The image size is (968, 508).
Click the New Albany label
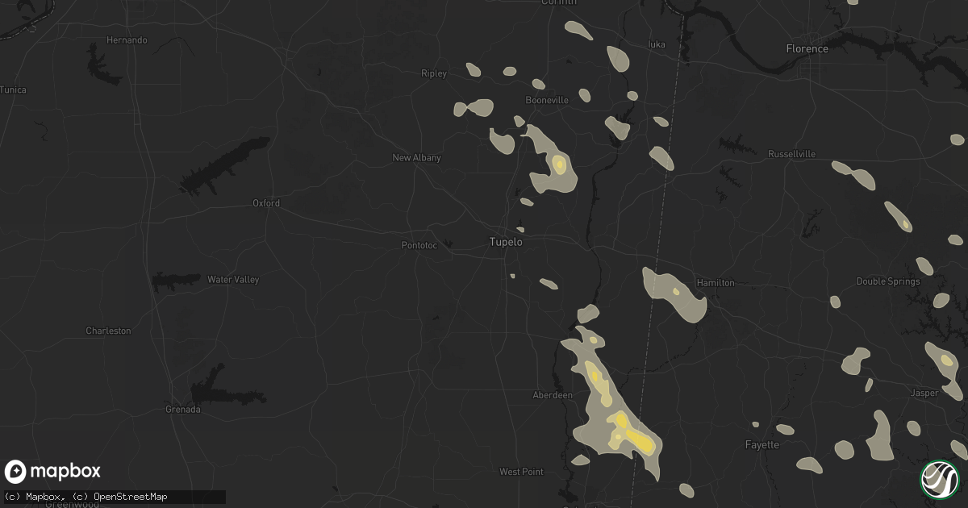point(416,158)
